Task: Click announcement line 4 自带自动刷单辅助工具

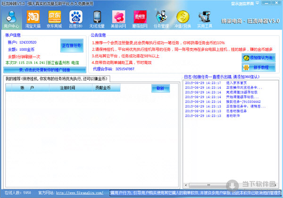Action: [x=122, y=63]
